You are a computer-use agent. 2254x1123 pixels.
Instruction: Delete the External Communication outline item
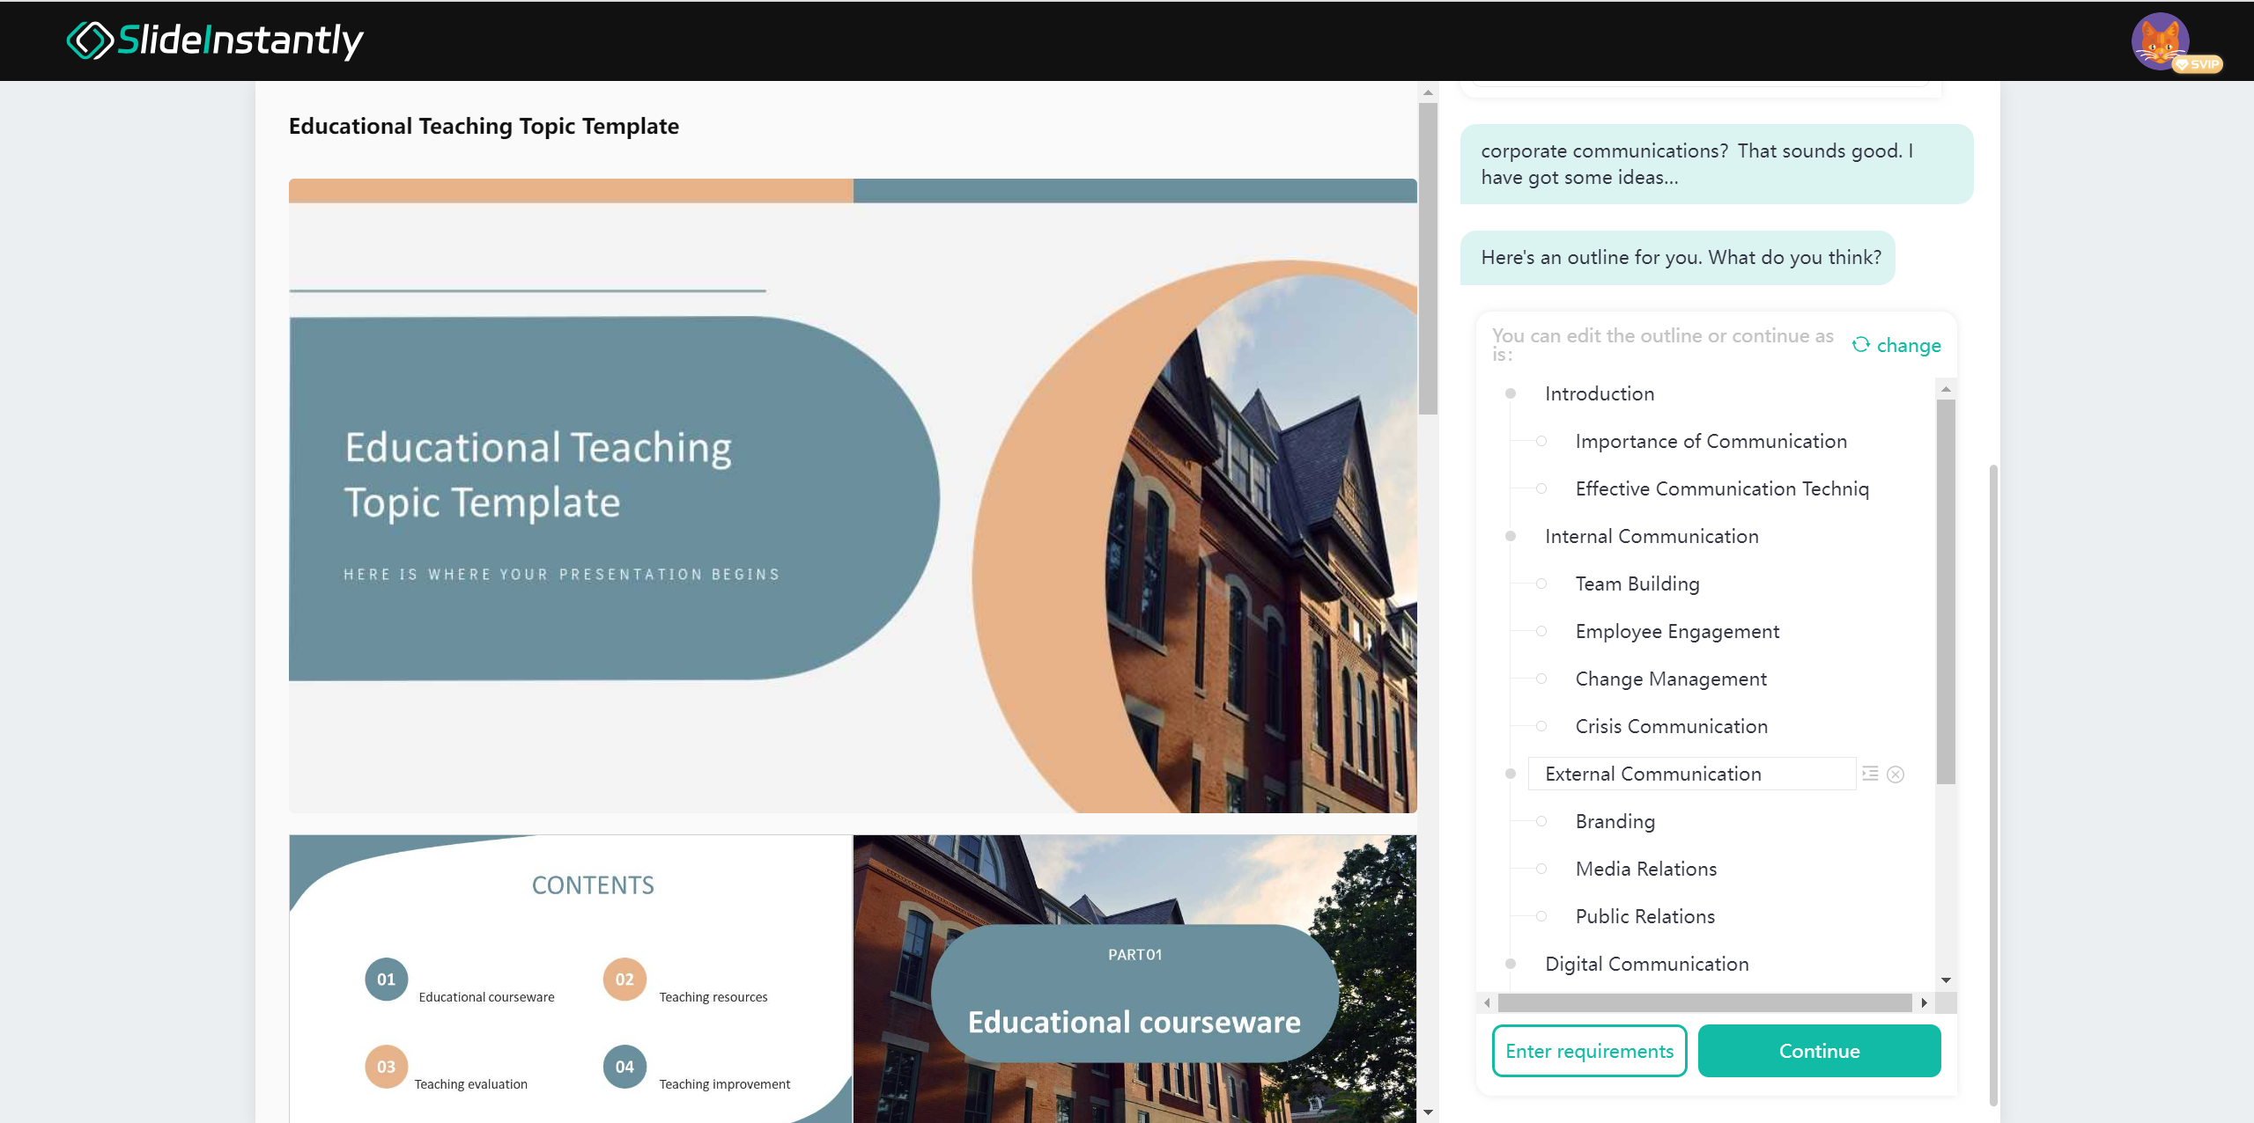click(x=1896, y=774)
